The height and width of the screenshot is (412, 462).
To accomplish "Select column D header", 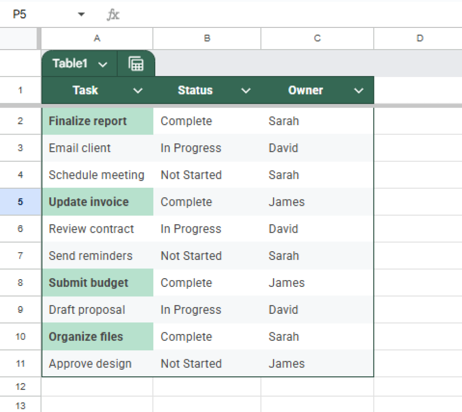I will tap(419, 39).
